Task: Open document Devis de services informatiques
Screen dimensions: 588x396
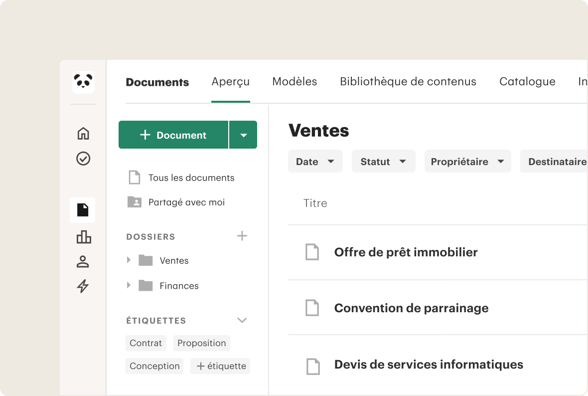Action: [x=429, y=365]
